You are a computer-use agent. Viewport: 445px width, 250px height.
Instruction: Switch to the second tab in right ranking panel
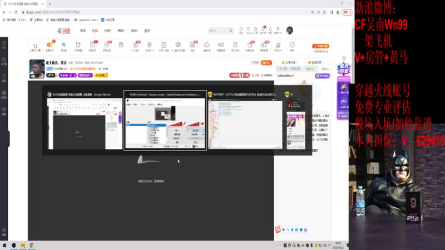coord(295,69)
